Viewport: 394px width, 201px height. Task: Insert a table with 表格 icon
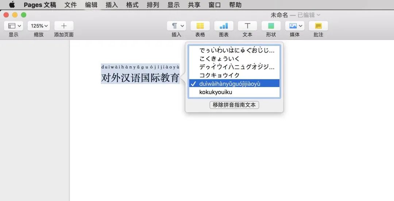point(200,26)
